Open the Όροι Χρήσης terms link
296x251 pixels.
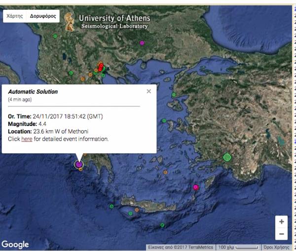(x=276, y=247)
